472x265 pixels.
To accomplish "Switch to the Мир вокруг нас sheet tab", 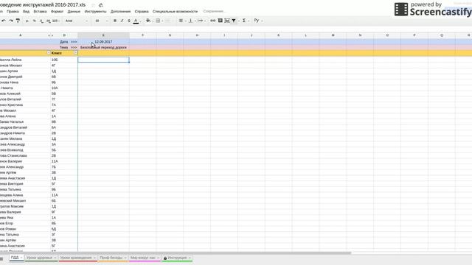I will 143,258.
